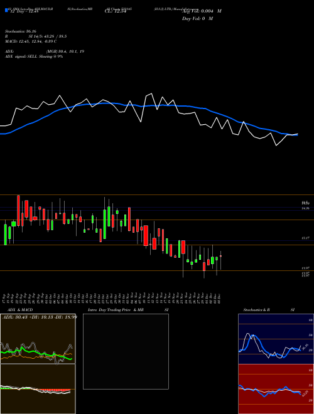Click the "Intra Day Trading Price & MR" title

click(116, 310)
